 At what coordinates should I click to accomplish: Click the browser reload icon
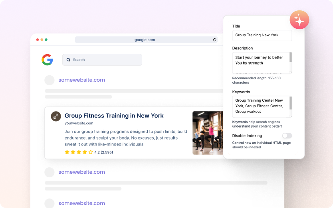pyautogui.click(x=214, y=40)
